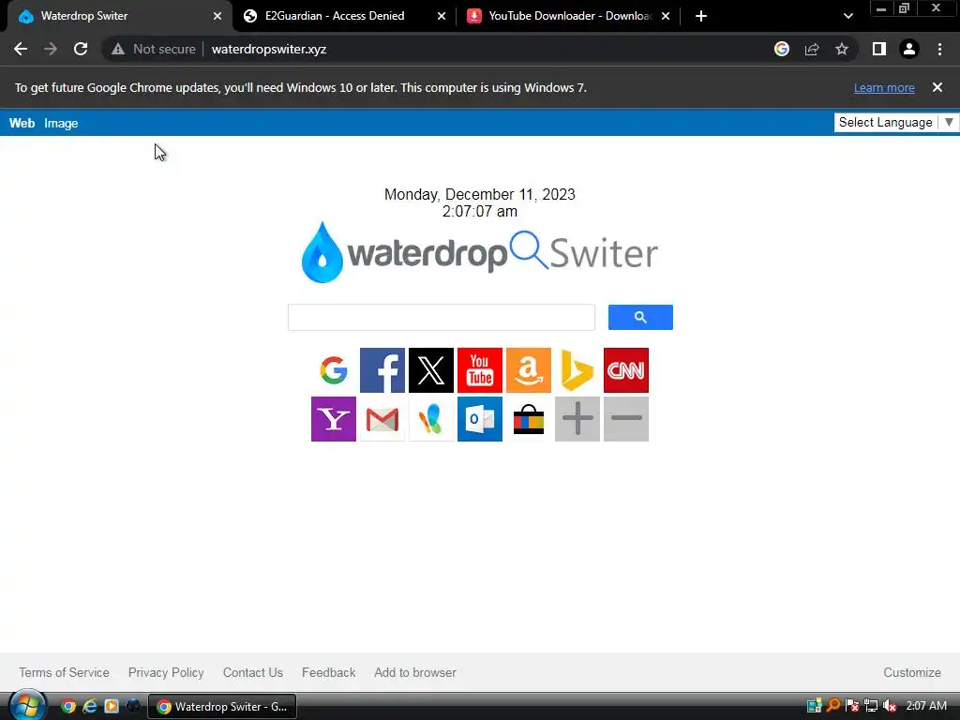Switch to the Web search tab
The image size is (960, 720).
[x=22, y=123]
